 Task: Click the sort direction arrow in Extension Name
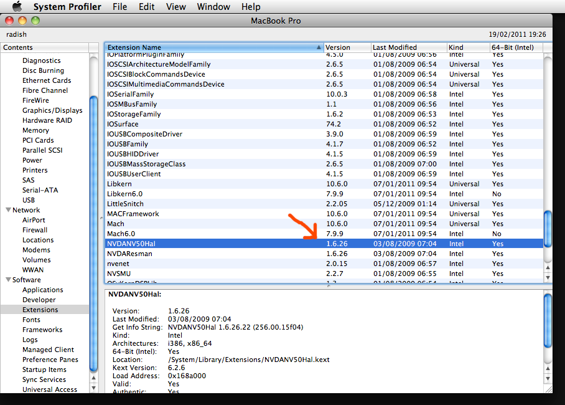click(x=319, y=47)
